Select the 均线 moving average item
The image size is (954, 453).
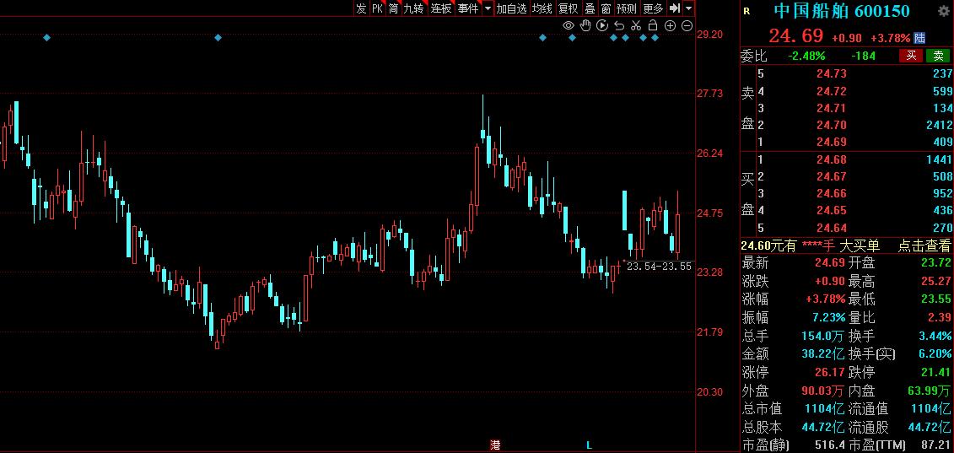point(542,8)
